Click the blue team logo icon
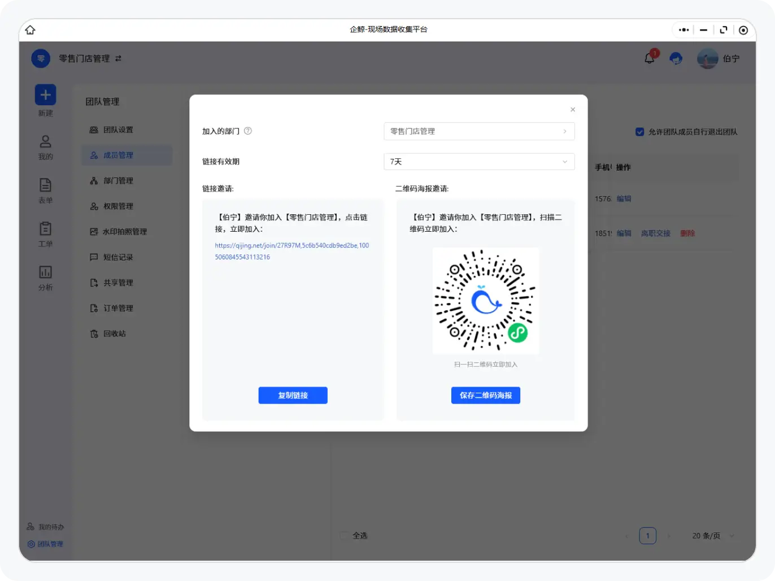The image size is (775, 581). point(41,58)
